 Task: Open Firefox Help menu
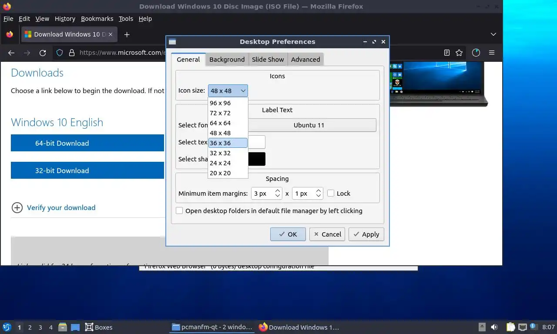[x=145, y=19]
